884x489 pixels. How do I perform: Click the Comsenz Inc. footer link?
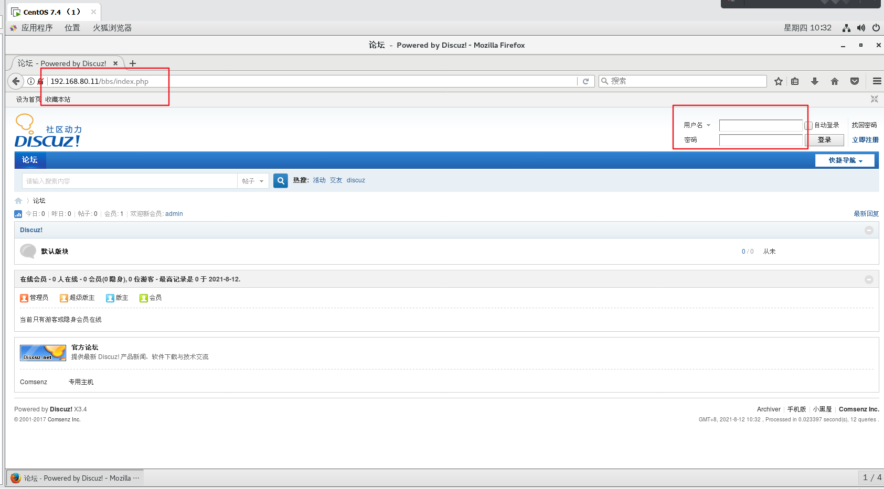859,409
